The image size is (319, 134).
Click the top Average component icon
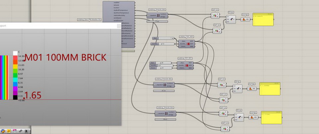pyautogui.click(x=244, y=19)
